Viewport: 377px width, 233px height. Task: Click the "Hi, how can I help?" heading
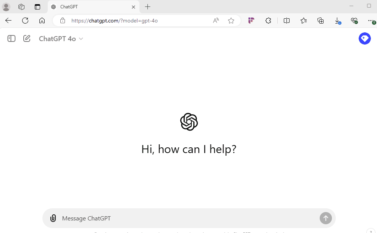(x=189, y=149)
